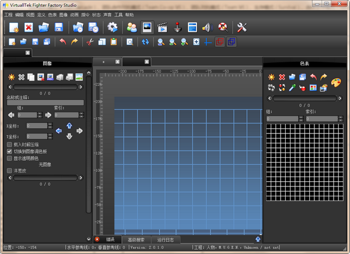Open the gear settings icon in main toolbar
This screenshot has height=254, width=350.
112,27
